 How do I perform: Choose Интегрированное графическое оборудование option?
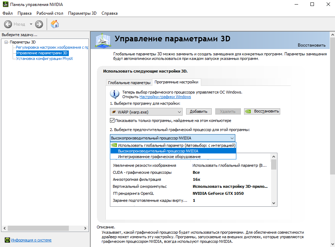coord(173,156)
